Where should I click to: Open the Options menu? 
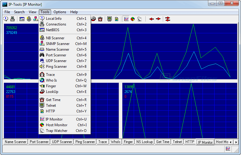pyautogui.click(x=60, y=12)
